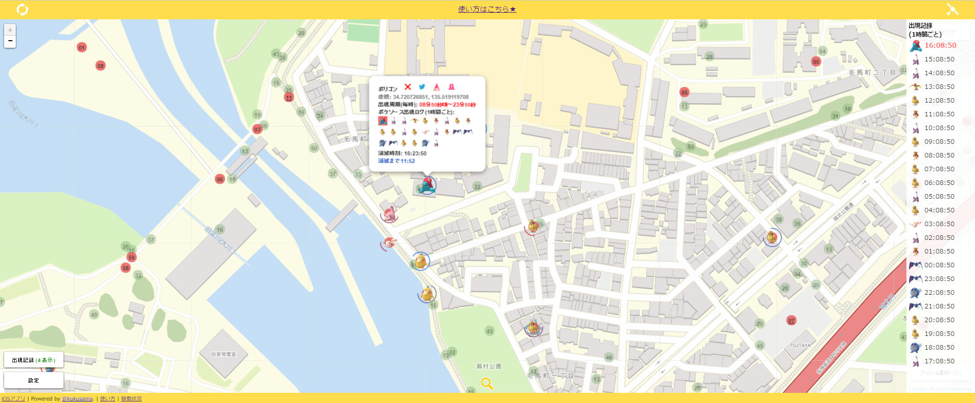
Task: Select the 17:08:50 spawn record
Action: (x=933, y=361)
